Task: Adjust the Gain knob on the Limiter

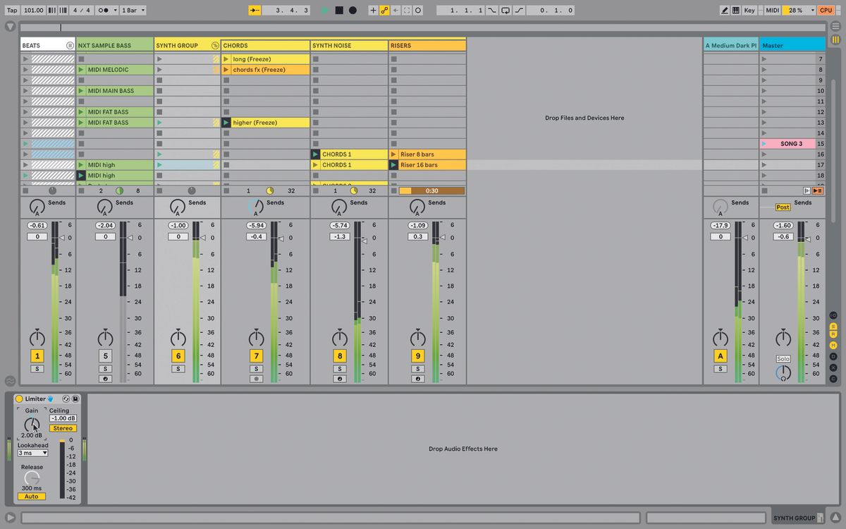Action: 32,425
